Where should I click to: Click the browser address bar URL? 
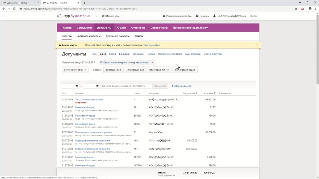click(80, 8)
